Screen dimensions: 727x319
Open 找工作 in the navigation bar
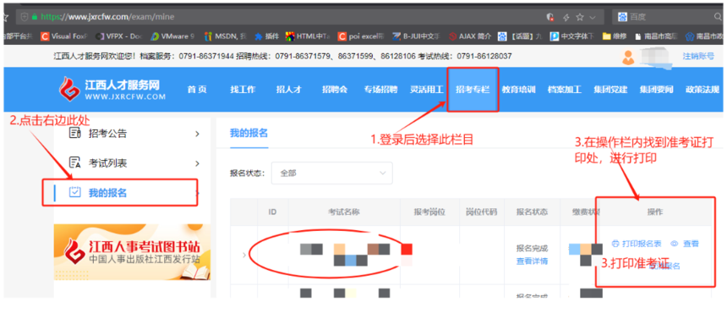[243, 90]
